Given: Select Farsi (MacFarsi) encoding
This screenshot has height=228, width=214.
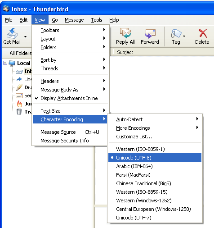Looking at the screenshot, I should coord(155,175).
